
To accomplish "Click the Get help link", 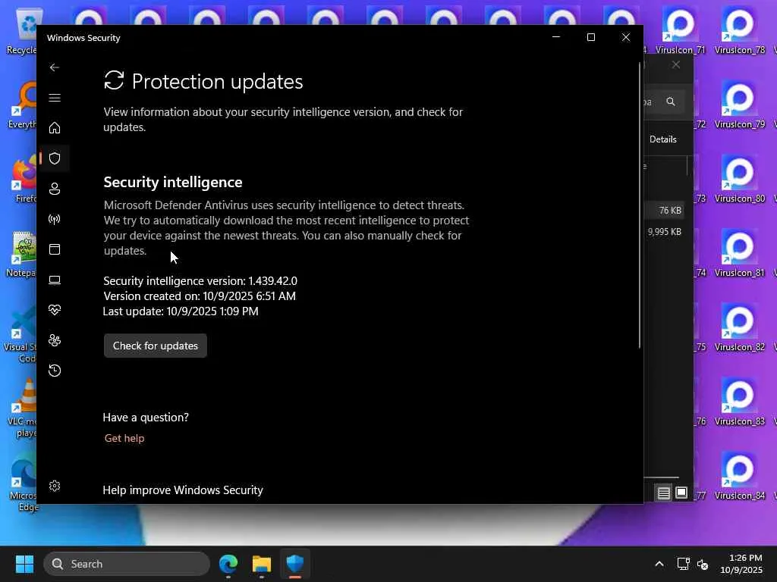I will pos(124,438).
